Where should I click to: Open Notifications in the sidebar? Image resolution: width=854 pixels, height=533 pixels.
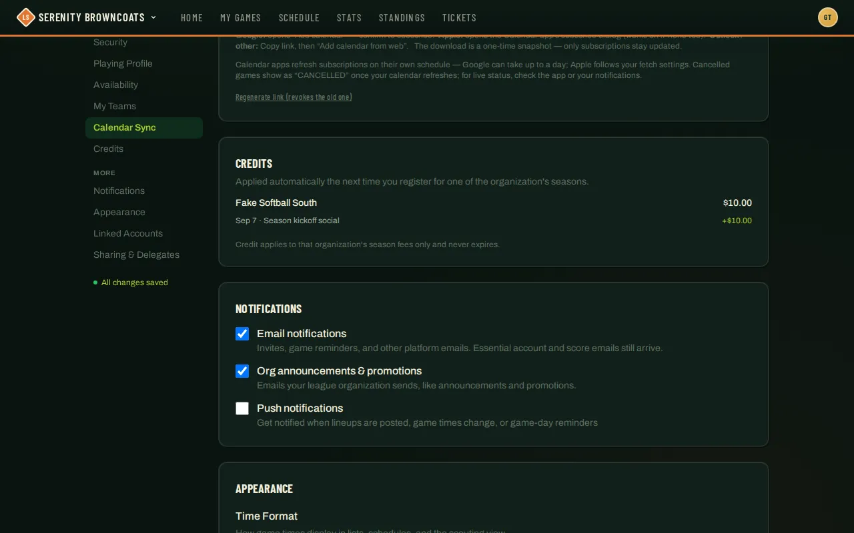point(144,191)
